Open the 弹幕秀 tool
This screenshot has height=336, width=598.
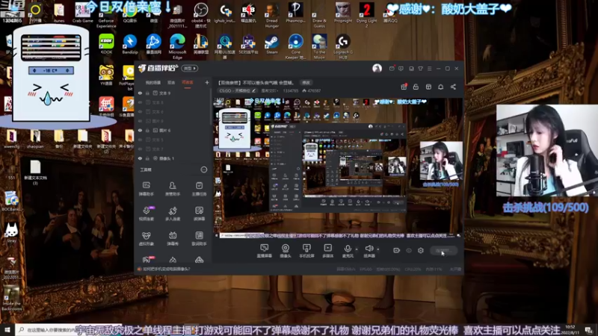click(x=173, y=238)
